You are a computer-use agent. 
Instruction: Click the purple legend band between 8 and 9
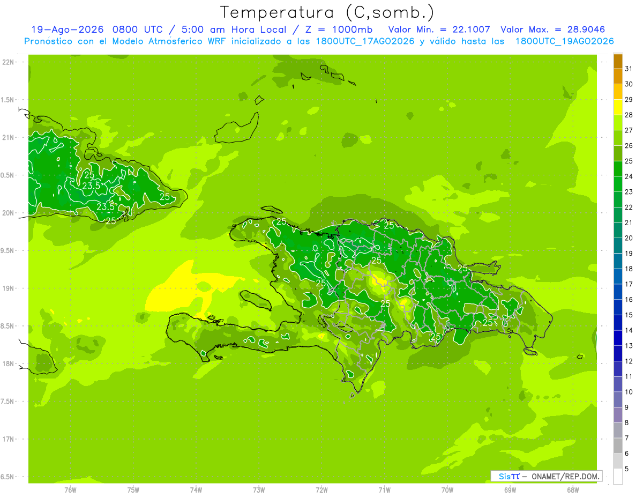coord(618,415)
